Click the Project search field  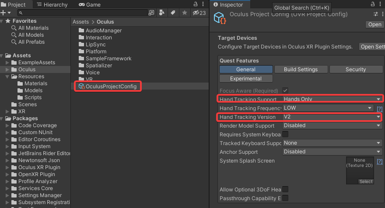(82, 13)
